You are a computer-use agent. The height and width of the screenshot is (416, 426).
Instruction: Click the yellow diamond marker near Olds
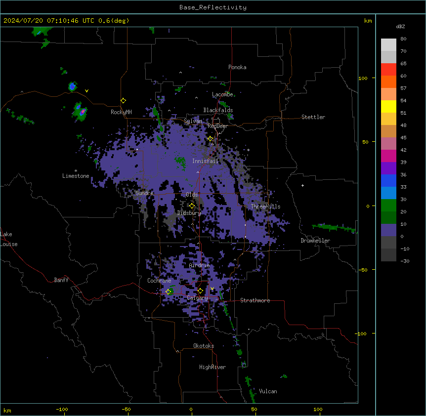pos(192,206)
